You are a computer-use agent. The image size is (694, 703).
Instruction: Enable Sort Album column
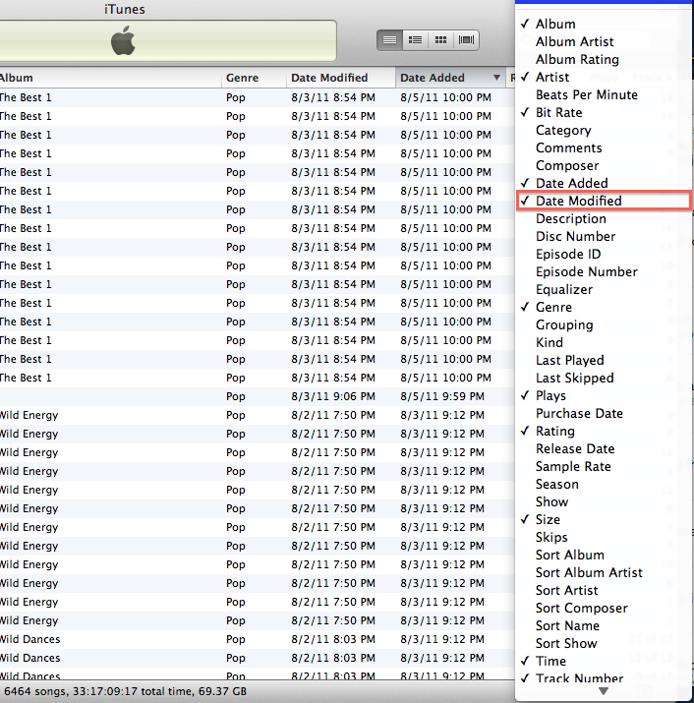click(x=603, y=556)
